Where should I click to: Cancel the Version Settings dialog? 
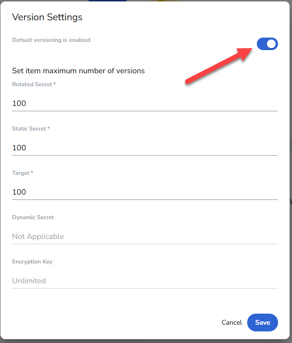(x=232, y=322)
